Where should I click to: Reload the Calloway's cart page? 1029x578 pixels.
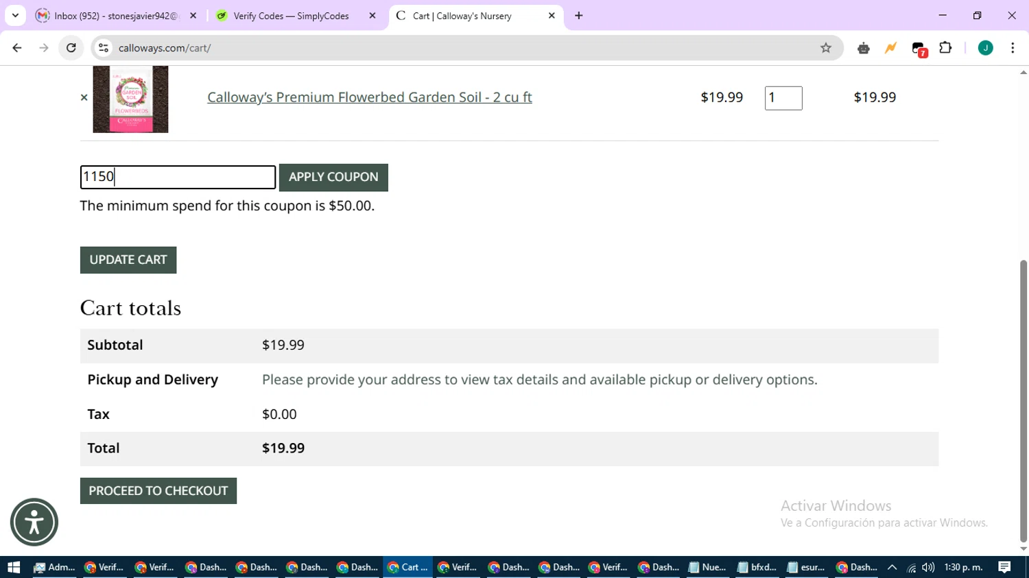71,48
